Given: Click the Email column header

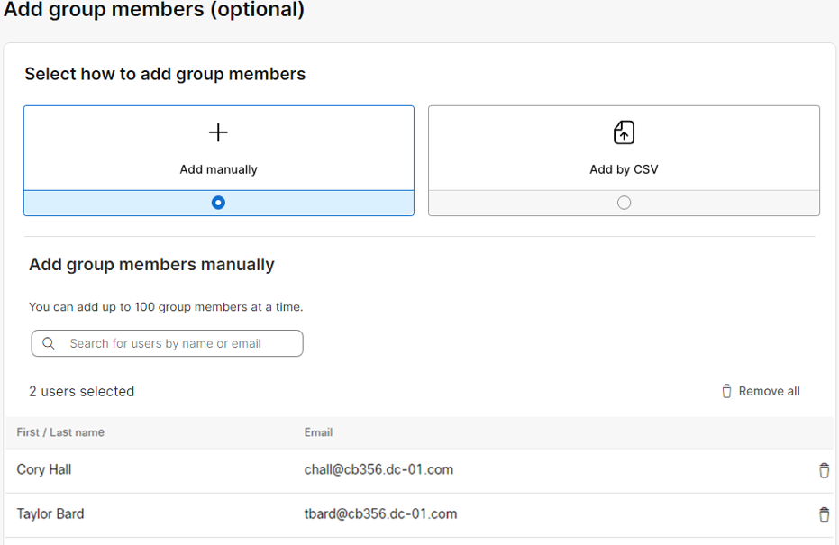Looking at the screenshot, I should 318,432.
